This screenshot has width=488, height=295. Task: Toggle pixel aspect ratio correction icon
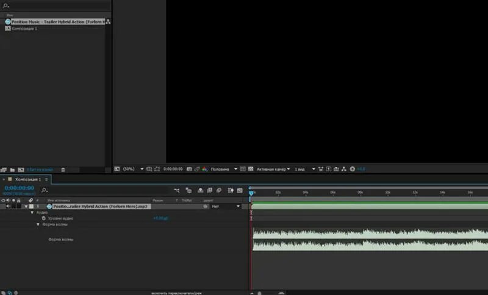321,169
